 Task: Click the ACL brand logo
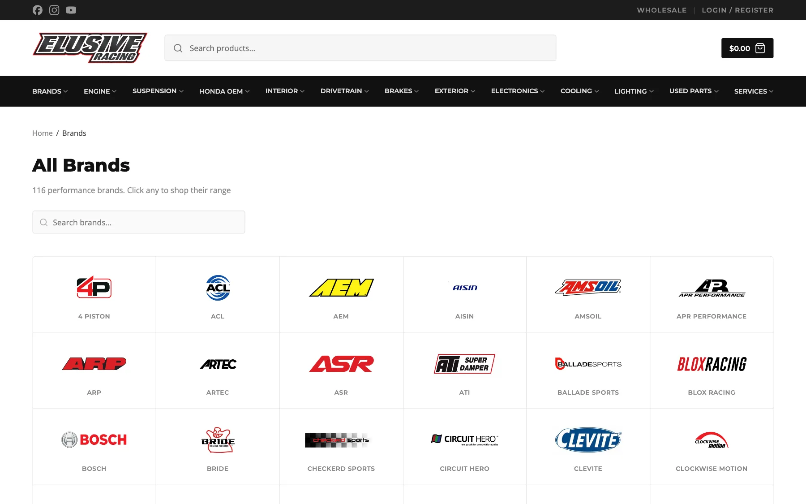tap(218, 287)
